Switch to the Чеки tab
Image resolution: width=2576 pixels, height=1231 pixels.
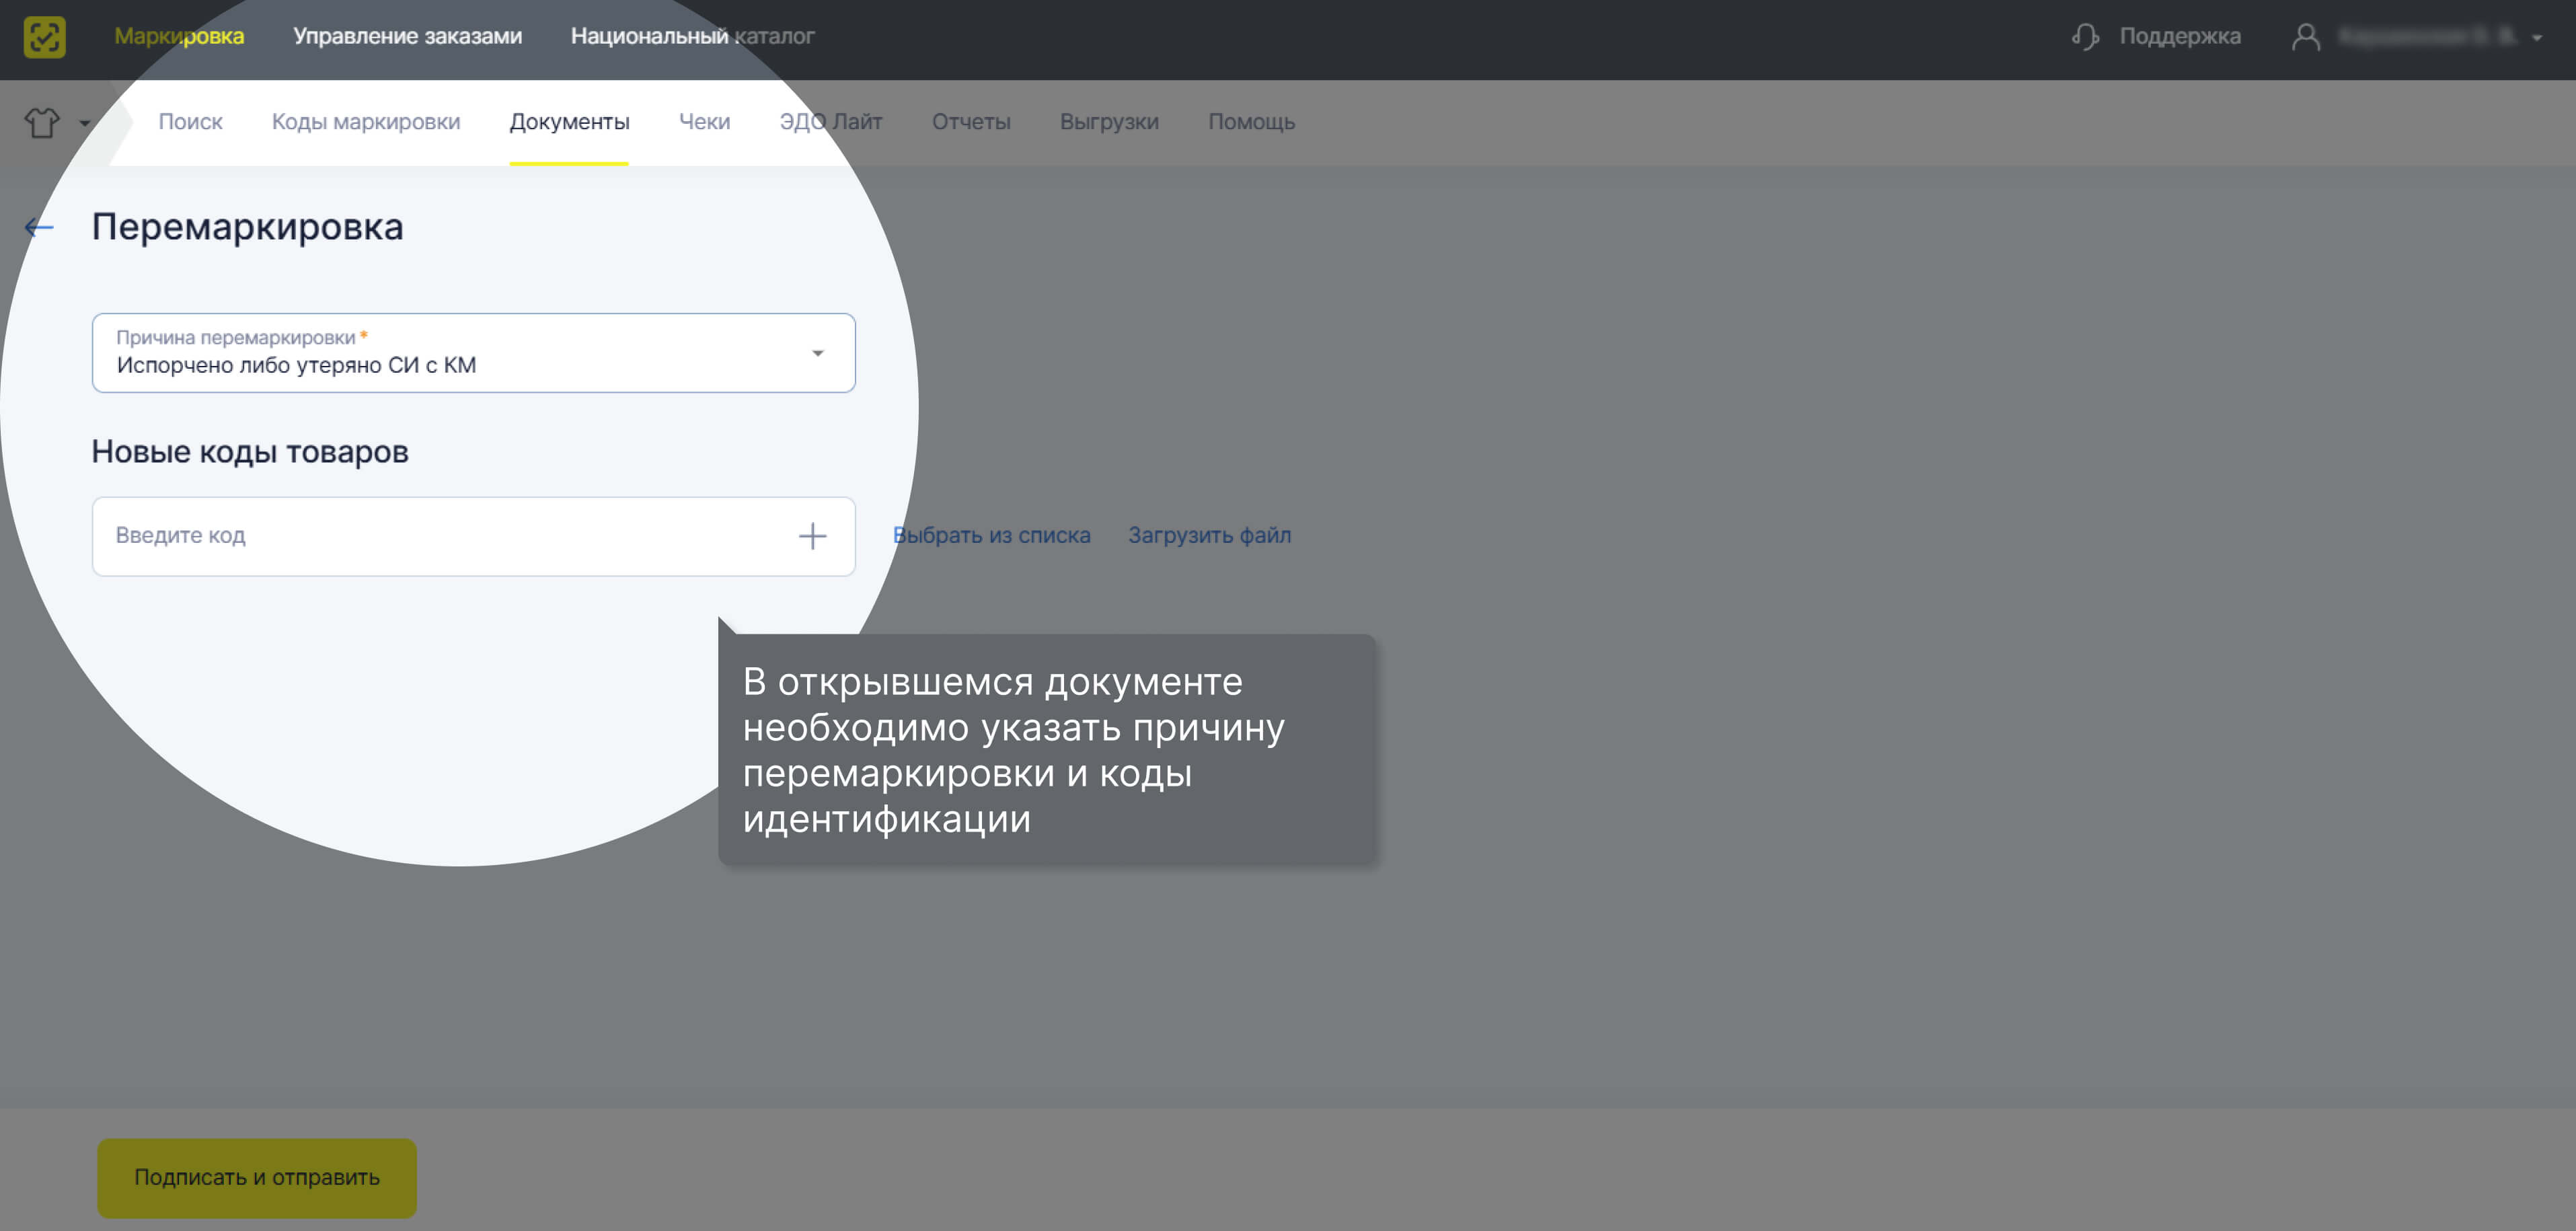click(x=705, y=122)
